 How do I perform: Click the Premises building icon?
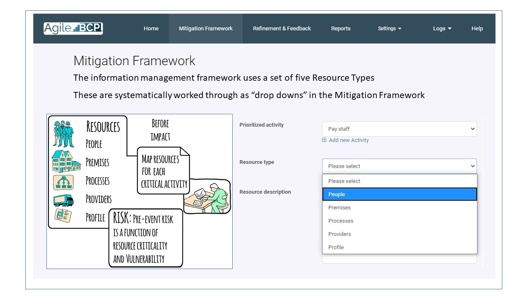(x=65, y=161)
